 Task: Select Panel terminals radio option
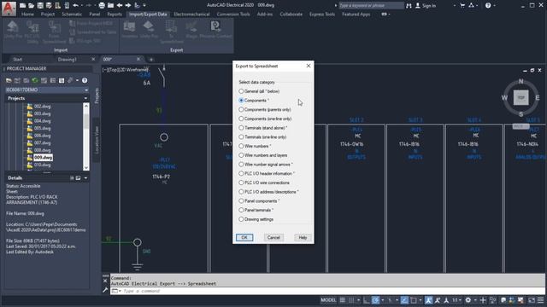pos(241,210)
